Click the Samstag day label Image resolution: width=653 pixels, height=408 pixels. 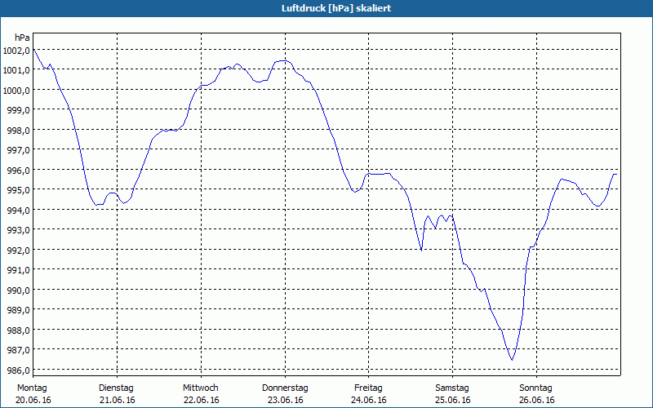[452, 388]
